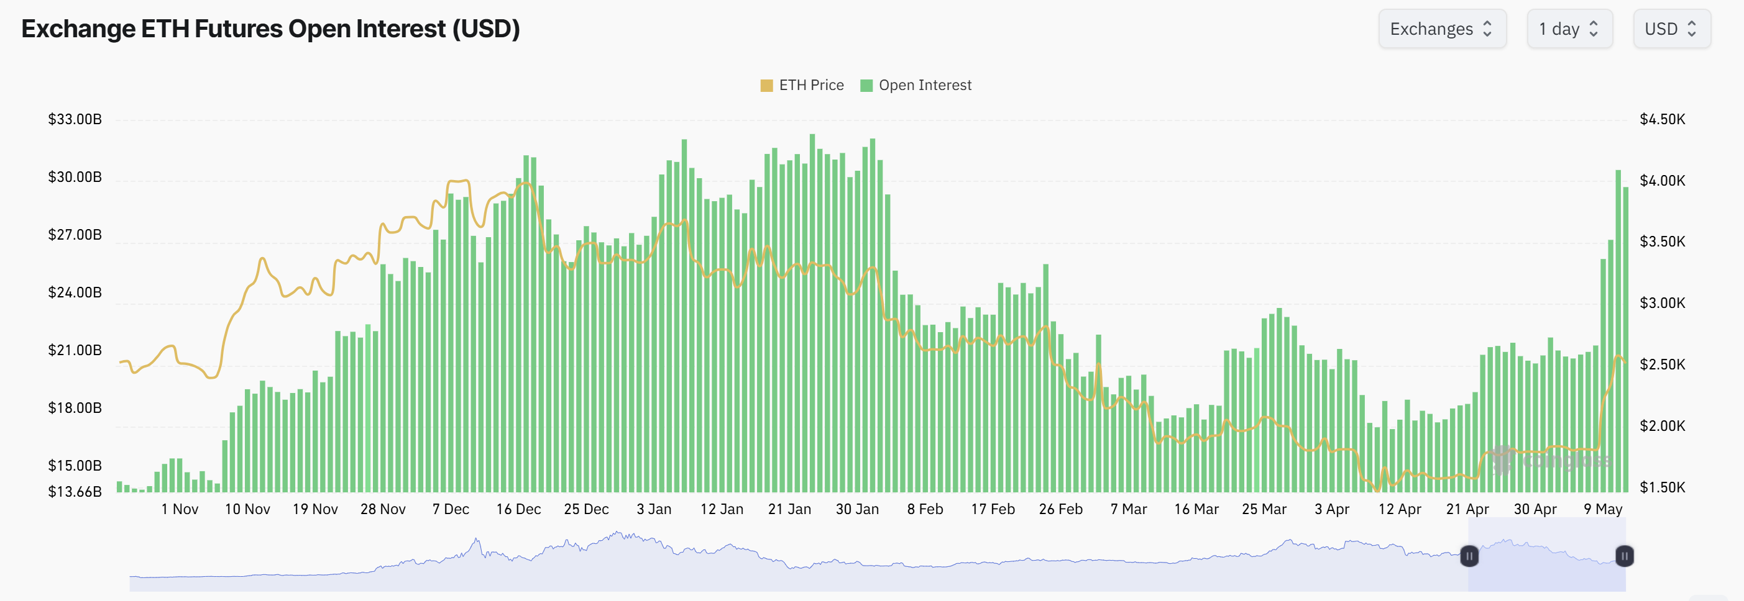Click the left pause-style handle icon in navigator
This screenshot has height=601, width=1744.
click(x=1469, y=556)
